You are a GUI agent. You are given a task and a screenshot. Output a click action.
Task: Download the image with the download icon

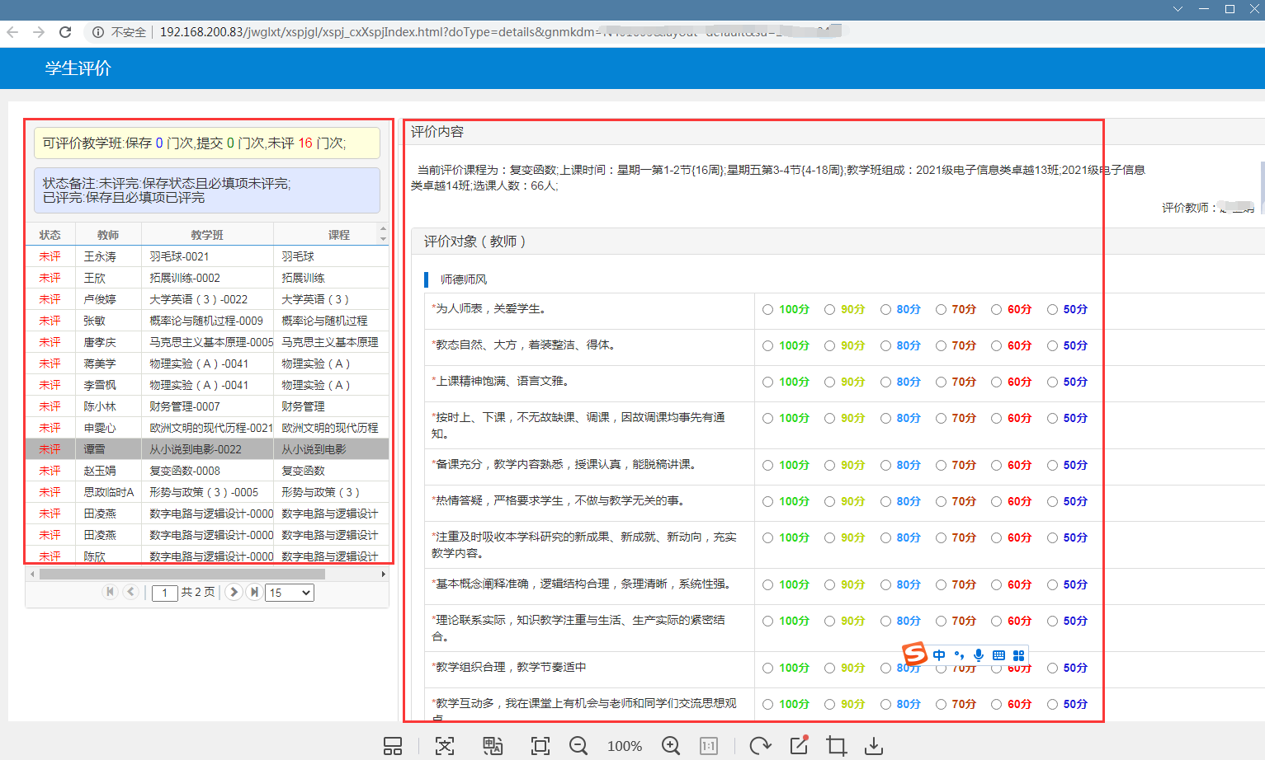click(873, 746)
